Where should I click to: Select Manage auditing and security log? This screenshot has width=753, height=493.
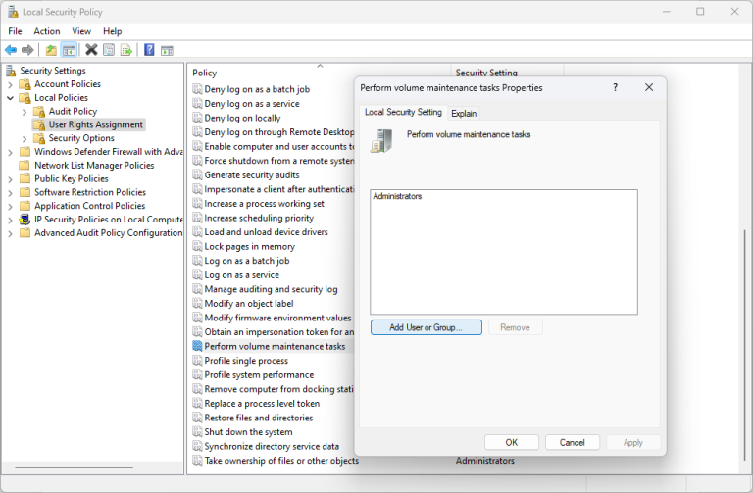coord(271,289)
